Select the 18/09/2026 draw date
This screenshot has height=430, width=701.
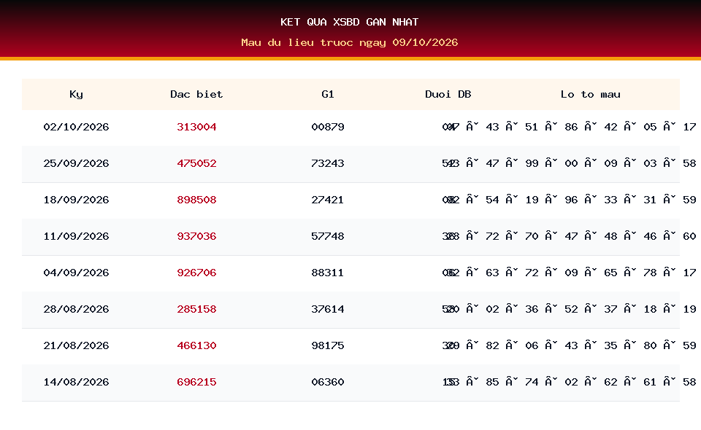click(x=76, y=200)
